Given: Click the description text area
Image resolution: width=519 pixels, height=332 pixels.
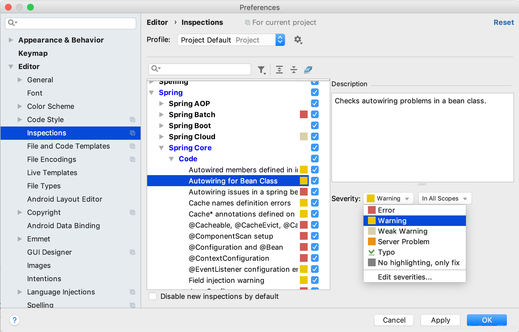Looking at the screenshot, I should coord(422,138).
